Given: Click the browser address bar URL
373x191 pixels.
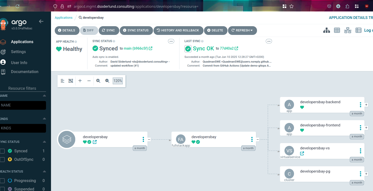Looking at the screenshot, I should click(136, 6).
